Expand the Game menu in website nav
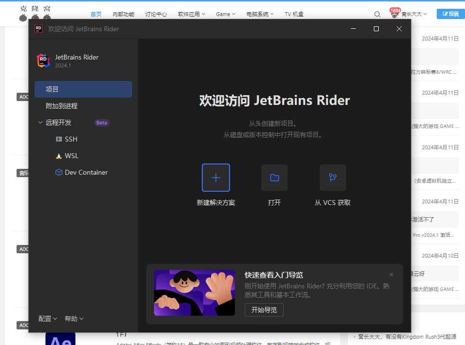Image resolution: width=465 pixels, height=345 pixels. click(226, 14)
